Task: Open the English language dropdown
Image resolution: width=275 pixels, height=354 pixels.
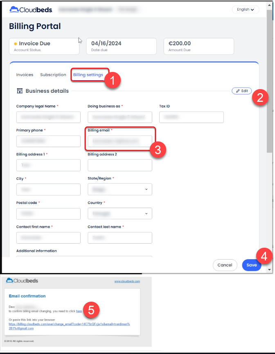Action: click(246, 9)
